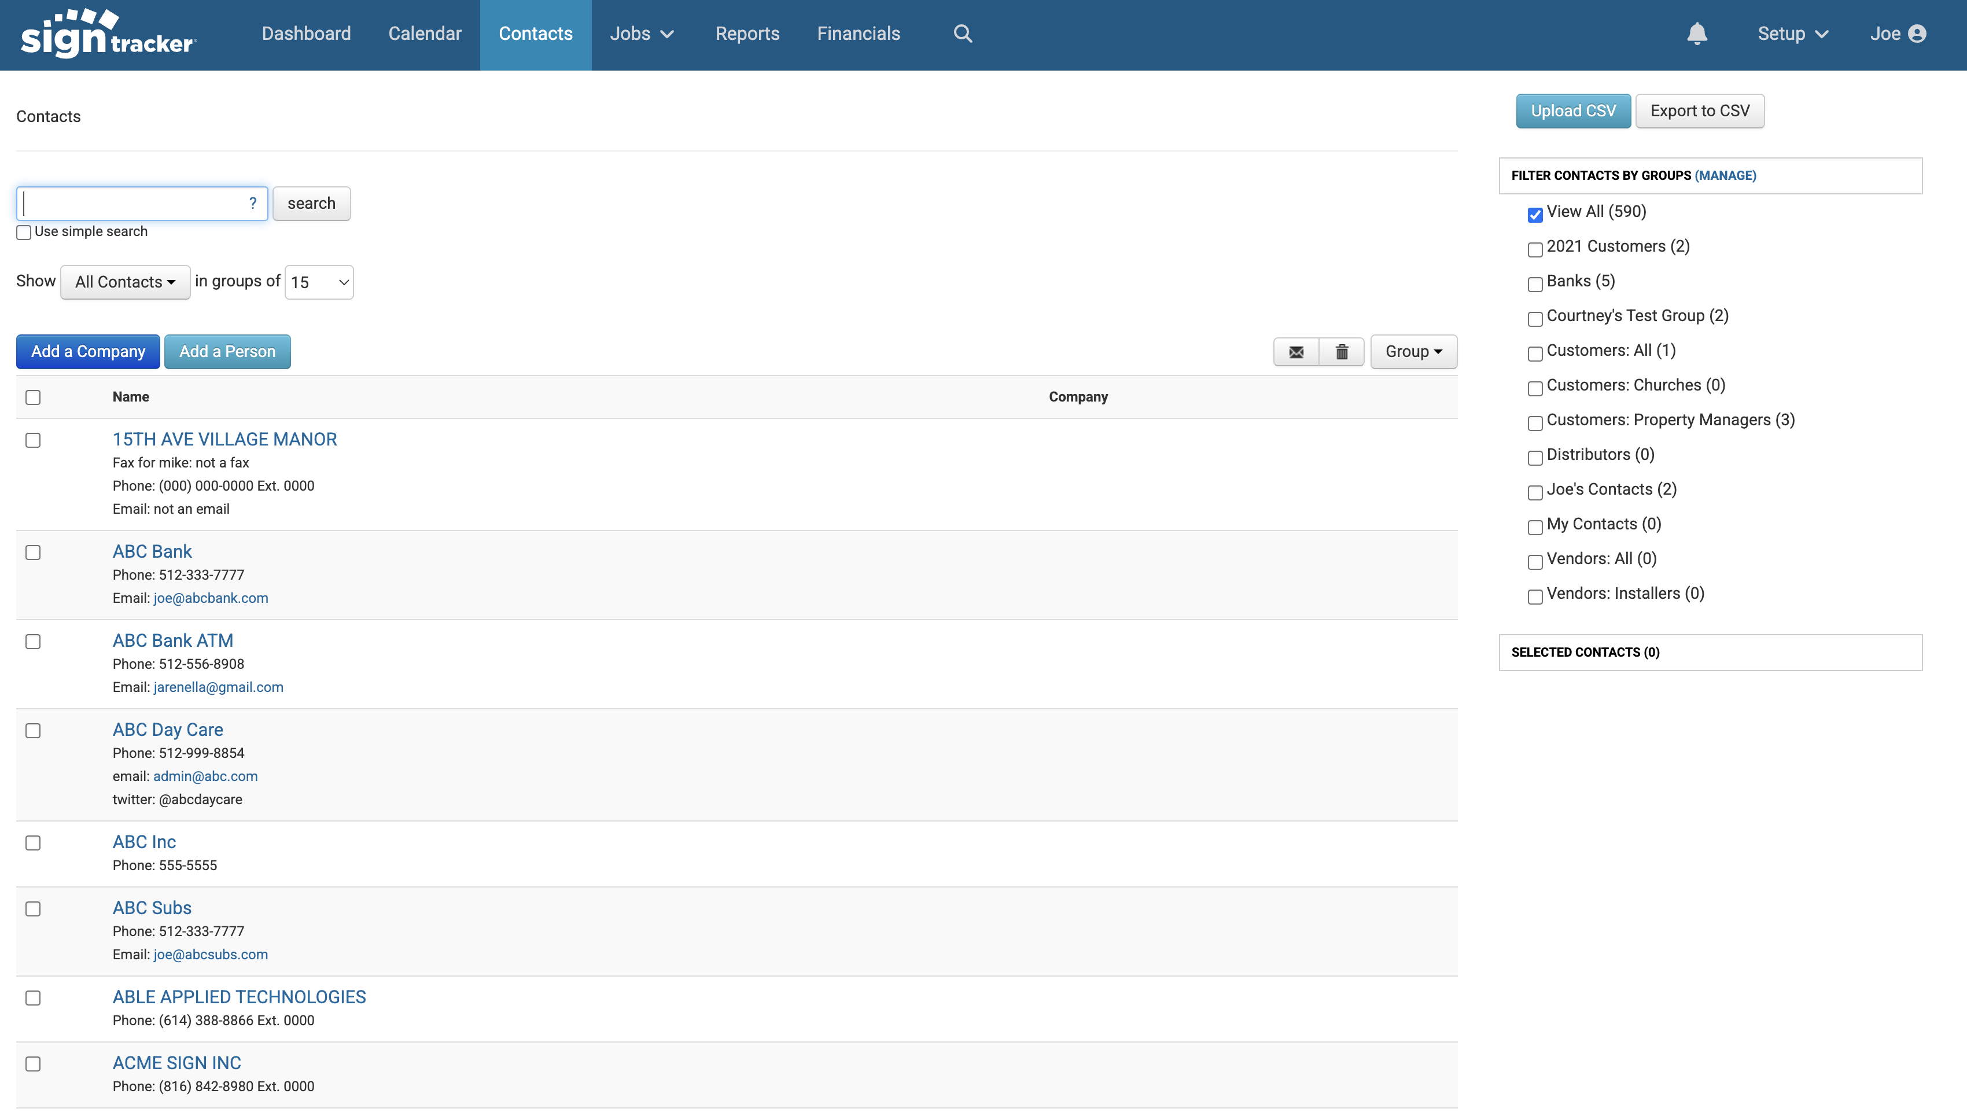Open the MANAGE groups link
The image size is (1967, 1112).
pyautogui.click(x=1725, y=176)
